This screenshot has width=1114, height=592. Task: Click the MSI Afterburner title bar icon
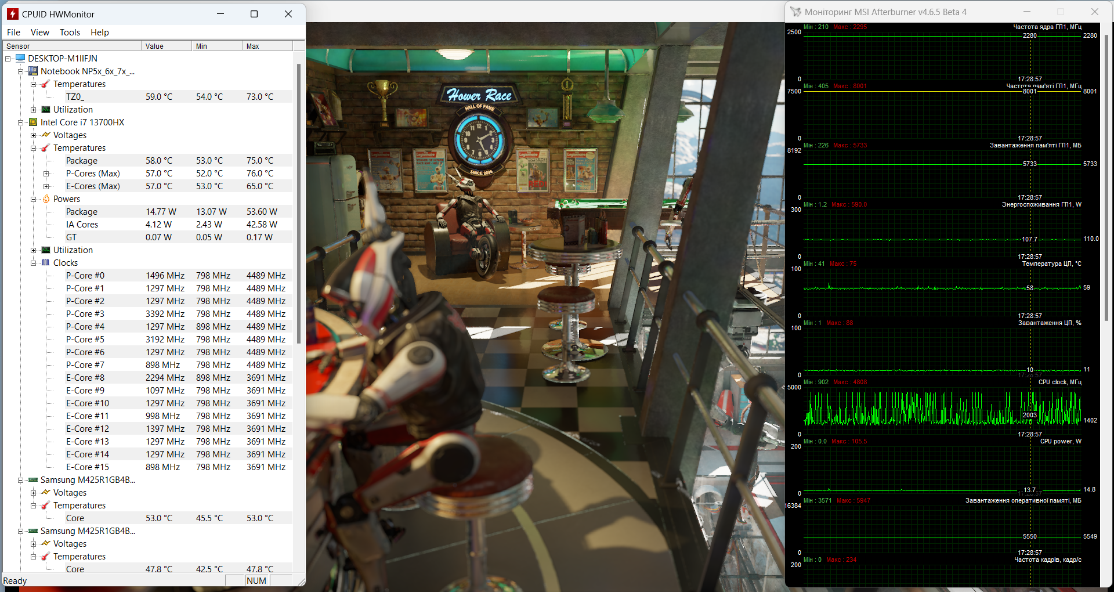point(795,12)
